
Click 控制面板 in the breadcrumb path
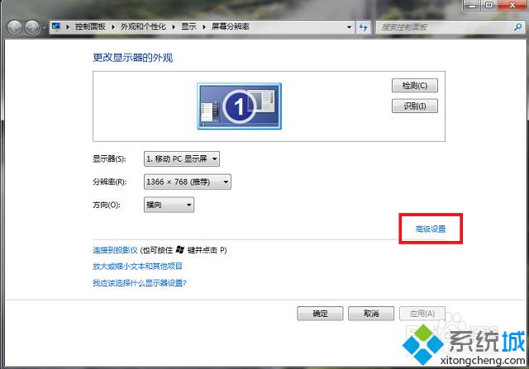click(91, 27)
